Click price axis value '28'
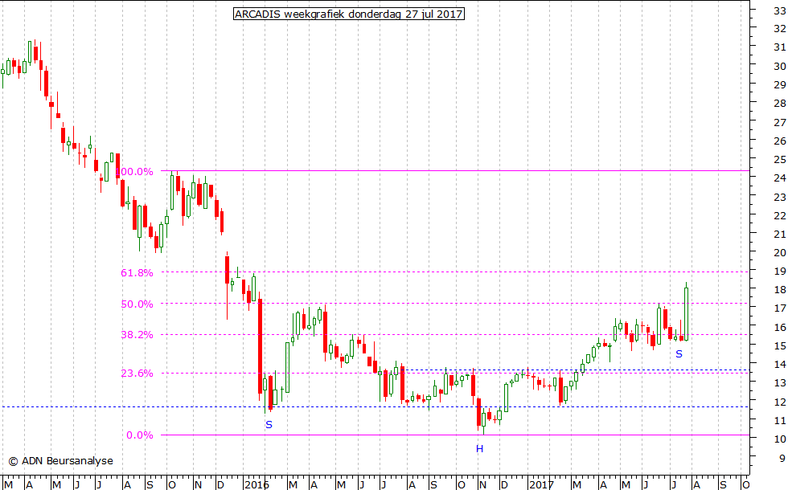Viewport: 788px width, 490px height. (x=779, y=104)
